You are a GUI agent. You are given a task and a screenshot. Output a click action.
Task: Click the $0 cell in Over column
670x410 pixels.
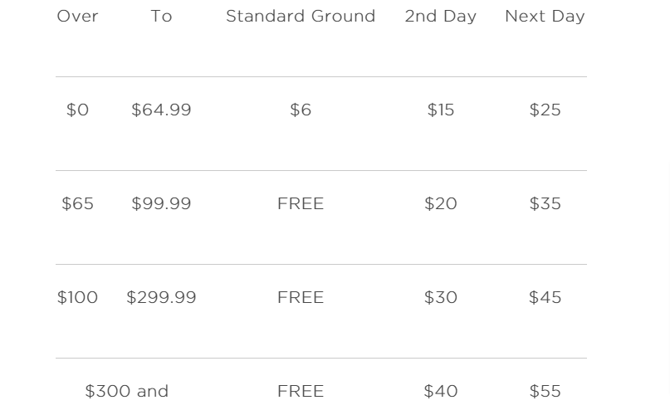point(77,110)
